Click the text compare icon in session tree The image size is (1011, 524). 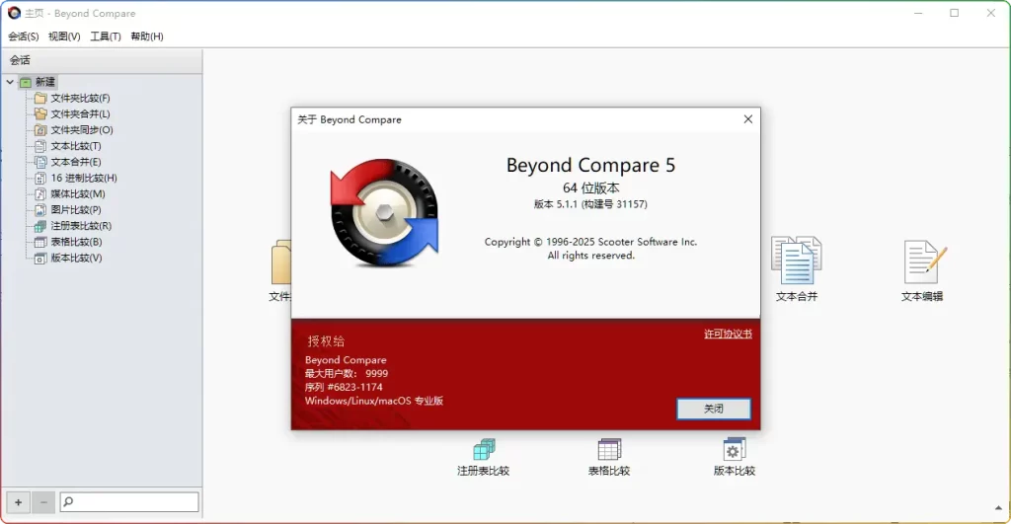40,146
